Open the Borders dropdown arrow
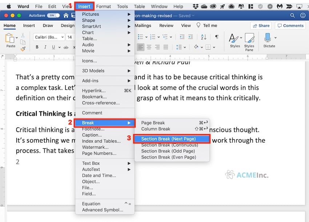The image size is (309, 222). pyautogui.click(x=214, y=47)
